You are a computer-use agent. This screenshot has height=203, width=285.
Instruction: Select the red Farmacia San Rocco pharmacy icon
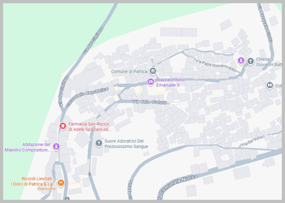point(63,126)
